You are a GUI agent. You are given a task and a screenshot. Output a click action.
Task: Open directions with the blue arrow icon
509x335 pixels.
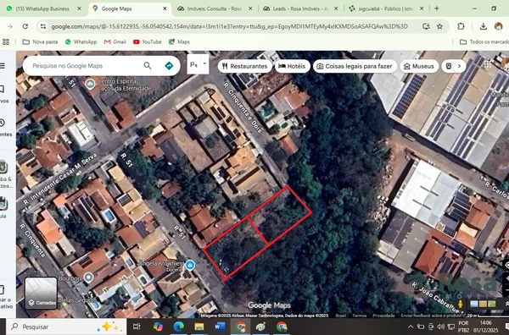[x=169, y=66]
